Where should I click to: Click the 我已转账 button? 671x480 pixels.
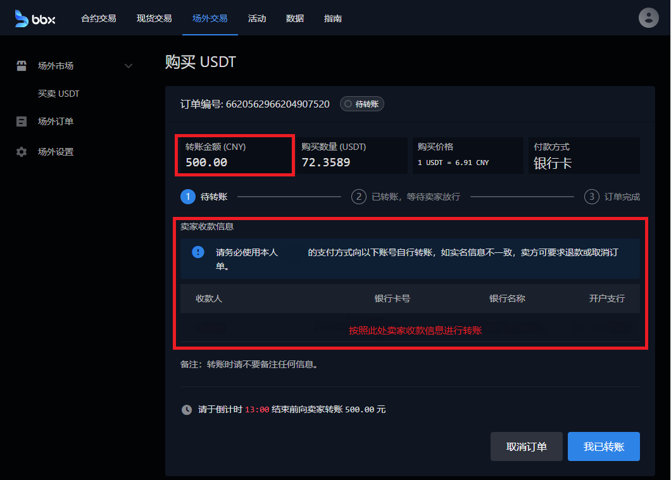pos(604,446)
